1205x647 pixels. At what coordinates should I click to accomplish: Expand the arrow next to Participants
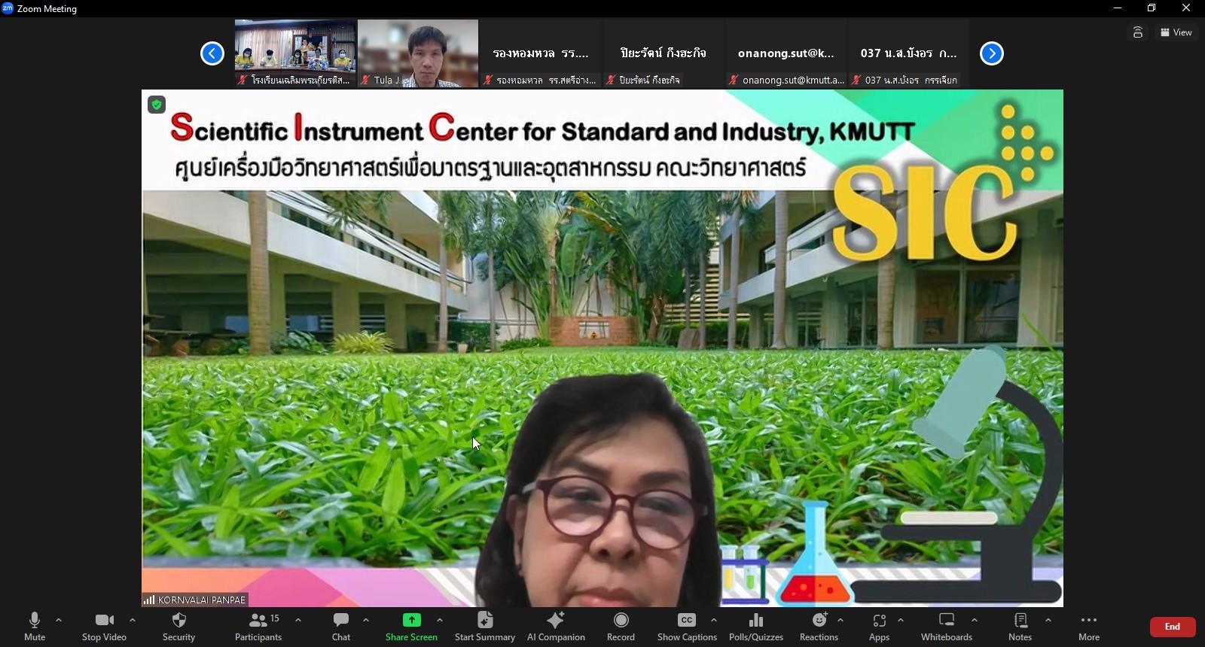(298, 621)
